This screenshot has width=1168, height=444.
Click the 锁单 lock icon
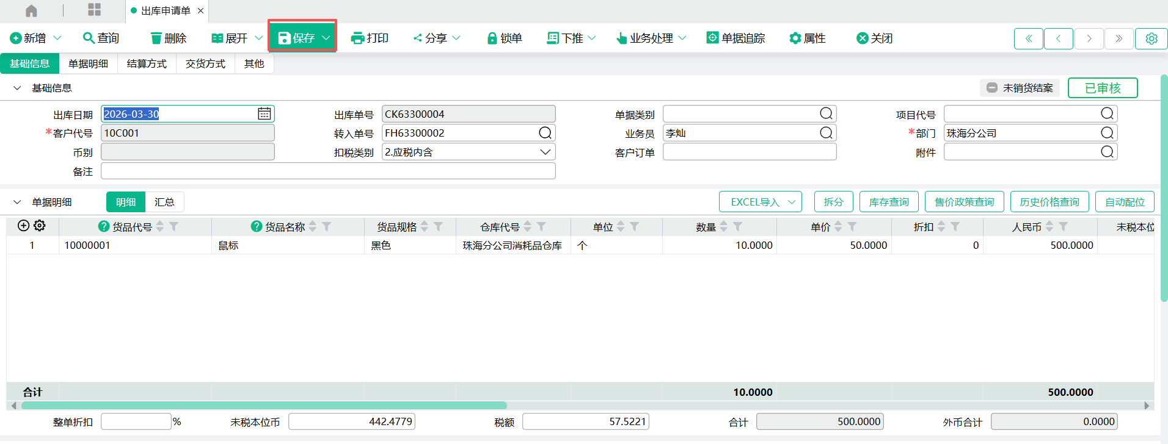(x=492, y=38)
